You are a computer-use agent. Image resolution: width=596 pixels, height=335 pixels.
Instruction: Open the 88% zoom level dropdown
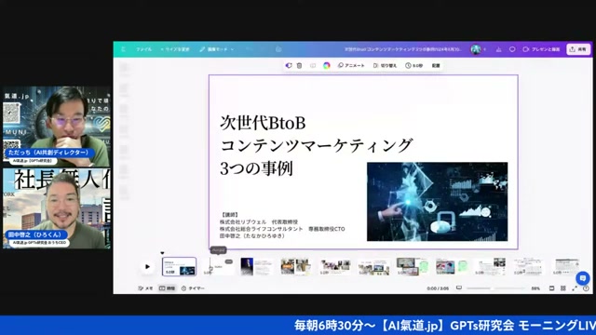535,288
